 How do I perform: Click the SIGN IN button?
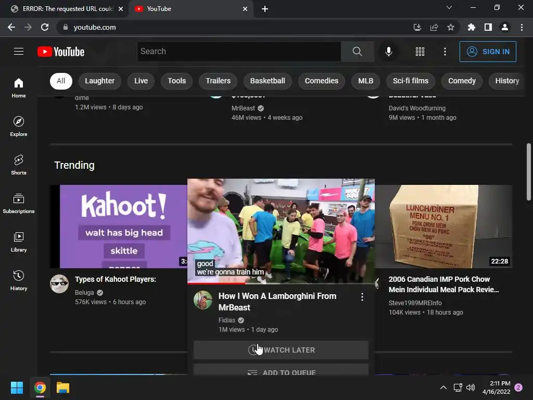[487, 52]
